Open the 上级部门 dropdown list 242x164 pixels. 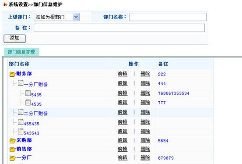[x=56, y=17]
